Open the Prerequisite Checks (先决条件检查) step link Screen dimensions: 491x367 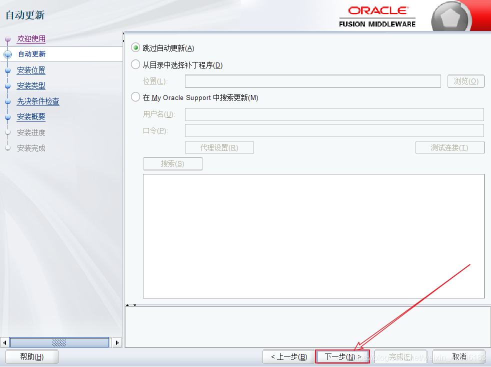(38, 101)
